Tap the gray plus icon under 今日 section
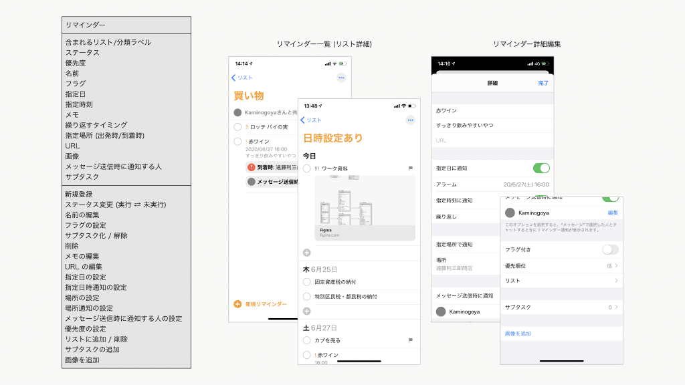The image size is (685, 385). 306,253
